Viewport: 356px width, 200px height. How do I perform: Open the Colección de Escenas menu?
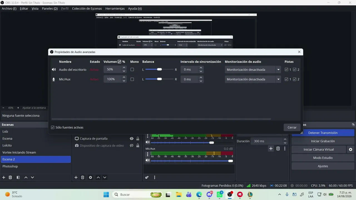tap(87, 9)
